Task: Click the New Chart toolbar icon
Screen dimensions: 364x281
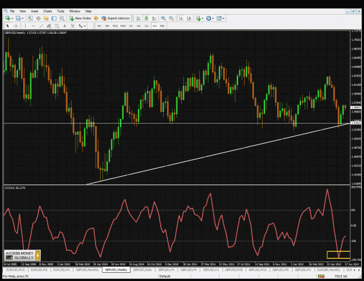Action: pyautogui.click(x=8, y=18)
